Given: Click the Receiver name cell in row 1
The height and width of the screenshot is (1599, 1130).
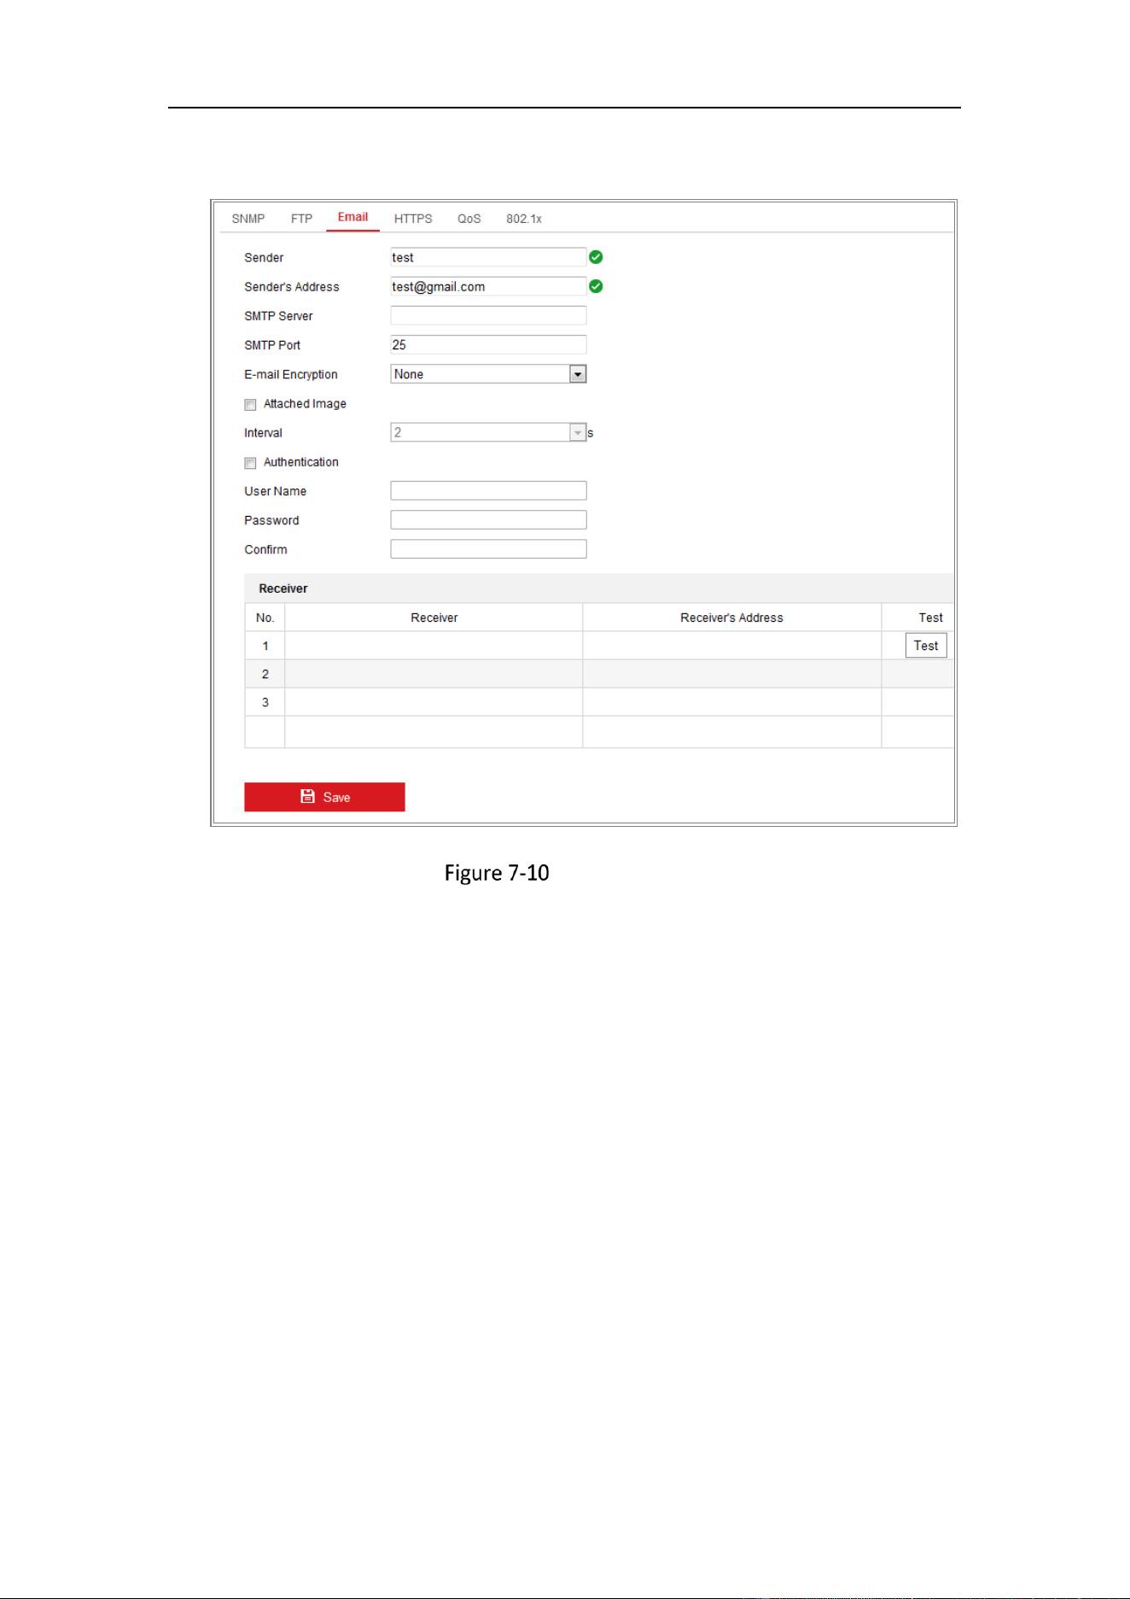Looking at the screenshot, I should [x=434, y=646].
